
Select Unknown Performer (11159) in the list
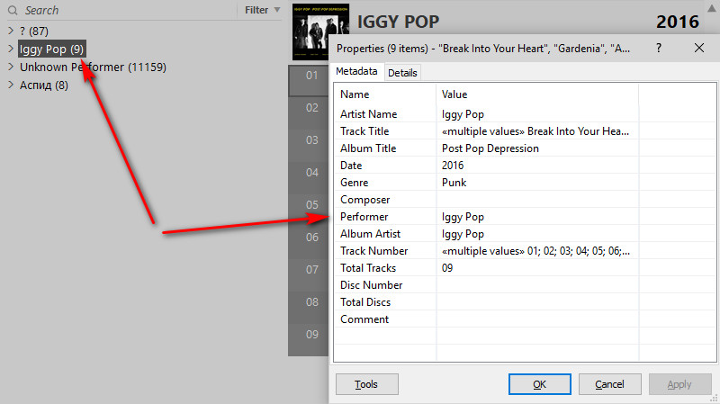click(92, 67)
